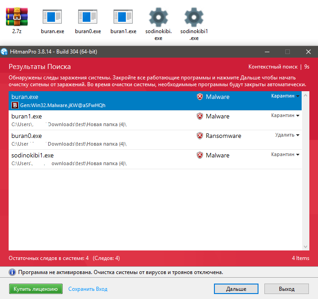This screenshot has height=299, width=318.
Task: Click the Программа не активирована notice
Action: [121, 272]
